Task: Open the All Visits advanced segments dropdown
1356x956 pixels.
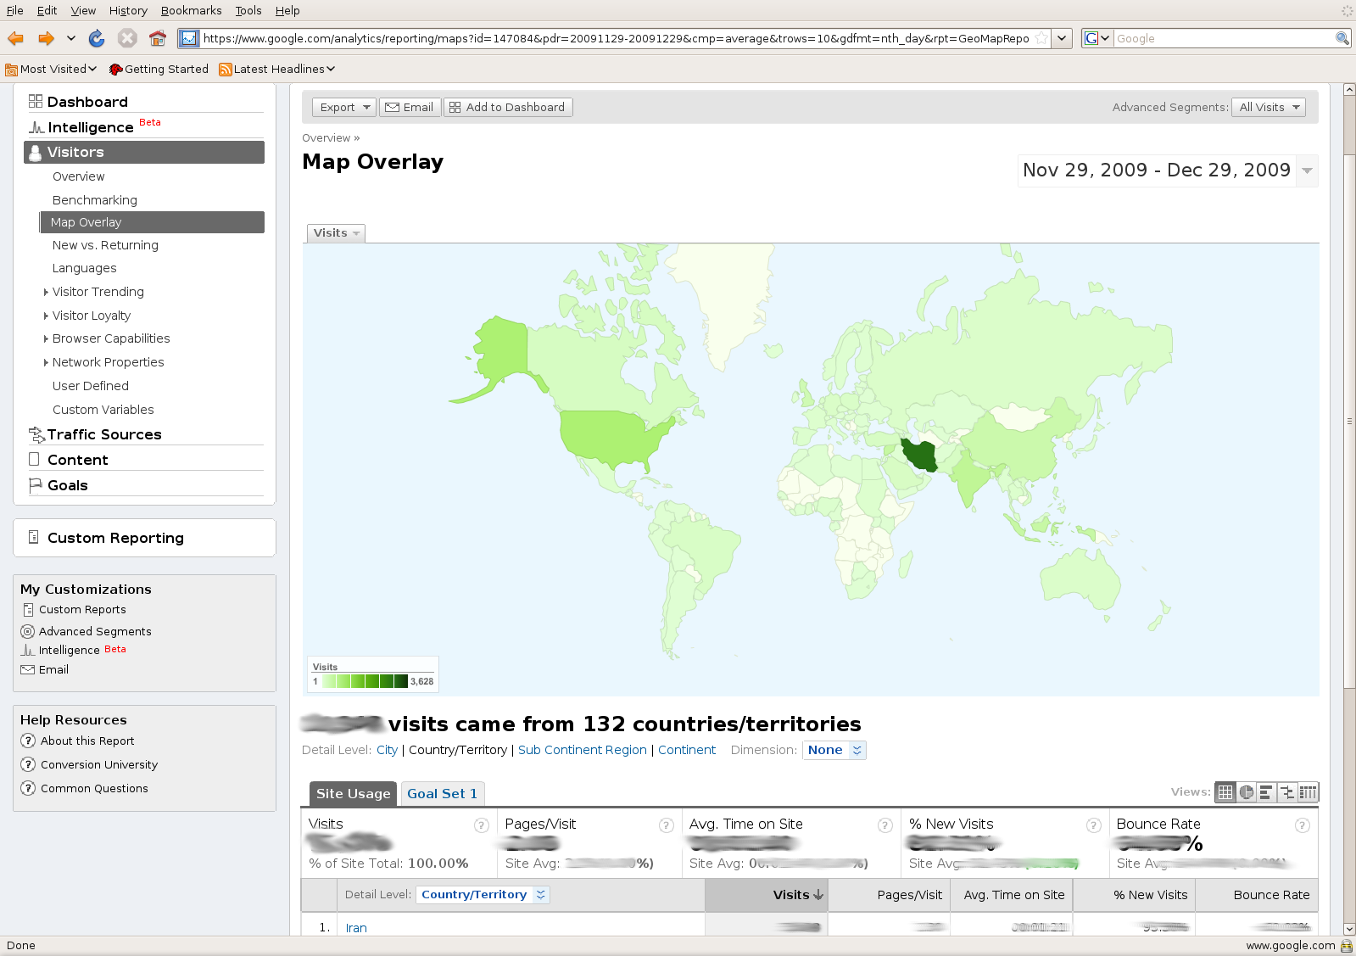Action: pos(1269,107)
